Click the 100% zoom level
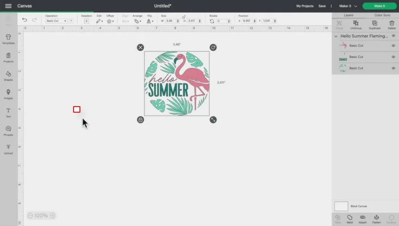 (41, 215)
